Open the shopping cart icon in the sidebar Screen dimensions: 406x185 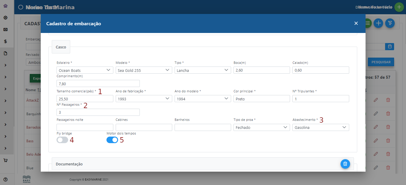pos(5,160)
